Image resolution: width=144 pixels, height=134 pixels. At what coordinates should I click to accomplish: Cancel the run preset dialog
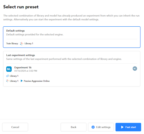coord(15,127)
